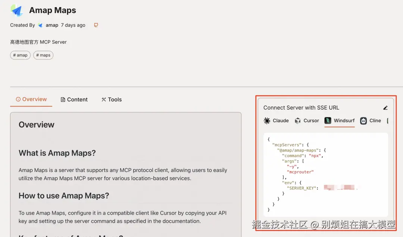
Task: Switch to the Content tab
Action: 74,99
